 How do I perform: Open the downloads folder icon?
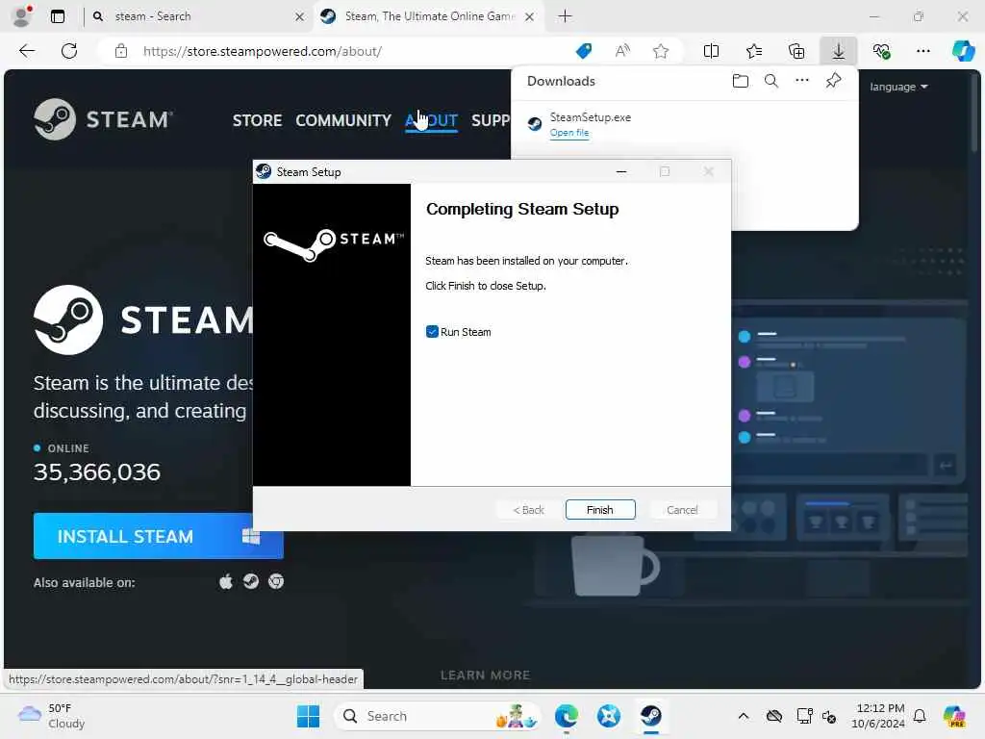741,81
